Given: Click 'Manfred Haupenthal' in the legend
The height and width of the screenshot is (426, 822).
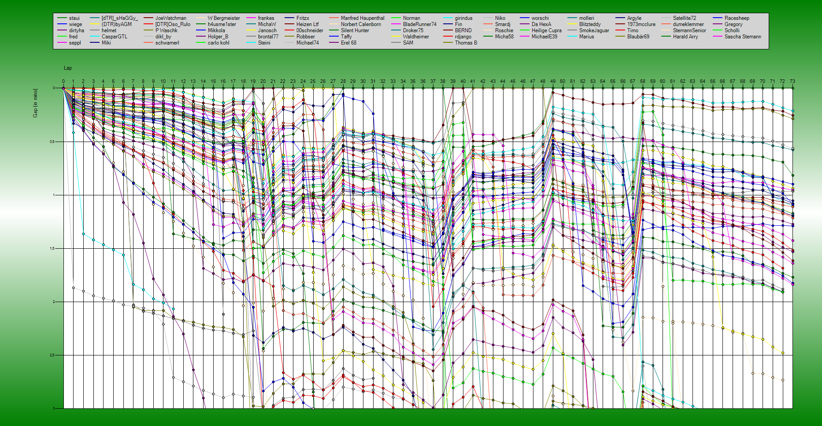Looking at the screenshot, I should point(357,18).
